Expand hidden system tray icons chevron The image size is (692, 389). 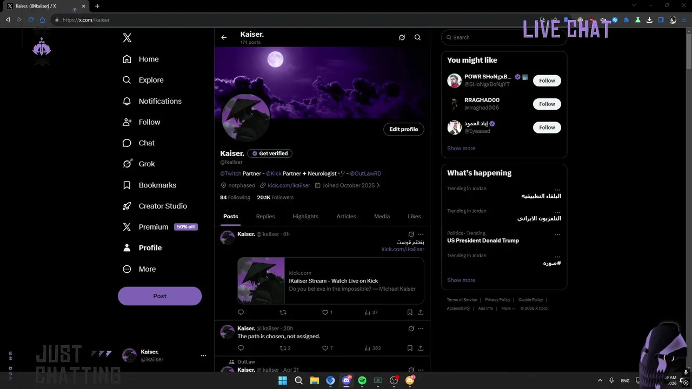click(x=600, y=380)
